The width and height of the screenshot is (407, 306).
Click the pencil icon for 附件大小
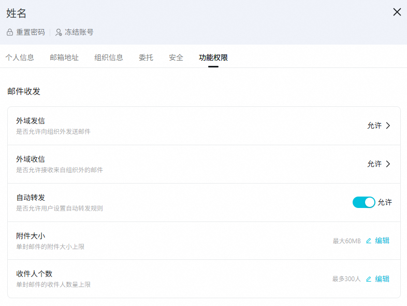click(x=369, y=241)
